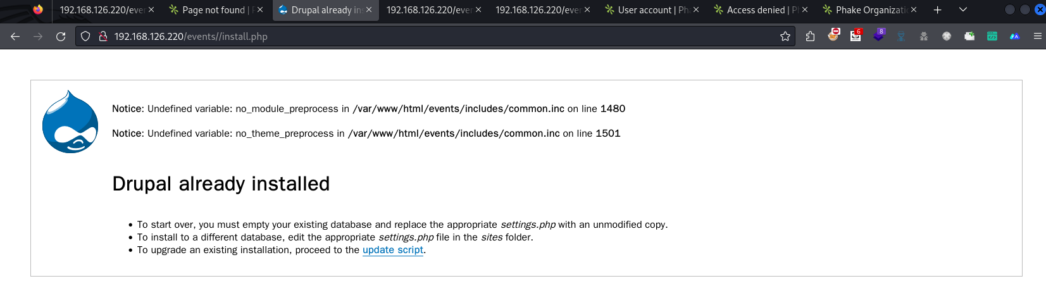The image size is (1046, 281).
Task: Close the User account tab
Action: pos(696,10)
